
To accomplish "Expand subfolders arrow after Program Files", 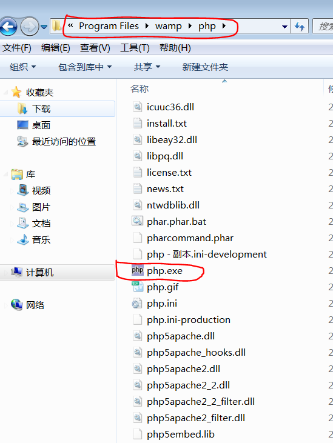I will tap(147, 26).
